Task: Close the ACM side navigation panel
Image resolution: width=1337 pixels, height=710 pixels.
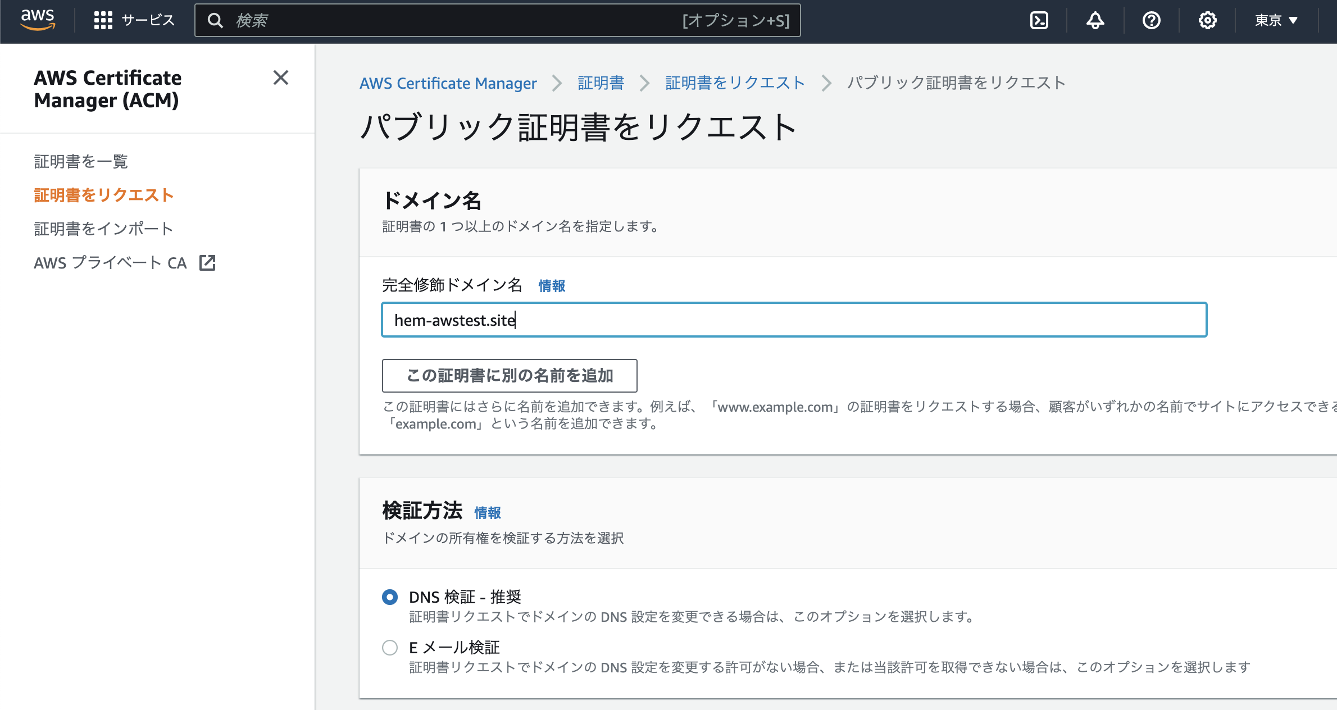Action: (280, 78)
